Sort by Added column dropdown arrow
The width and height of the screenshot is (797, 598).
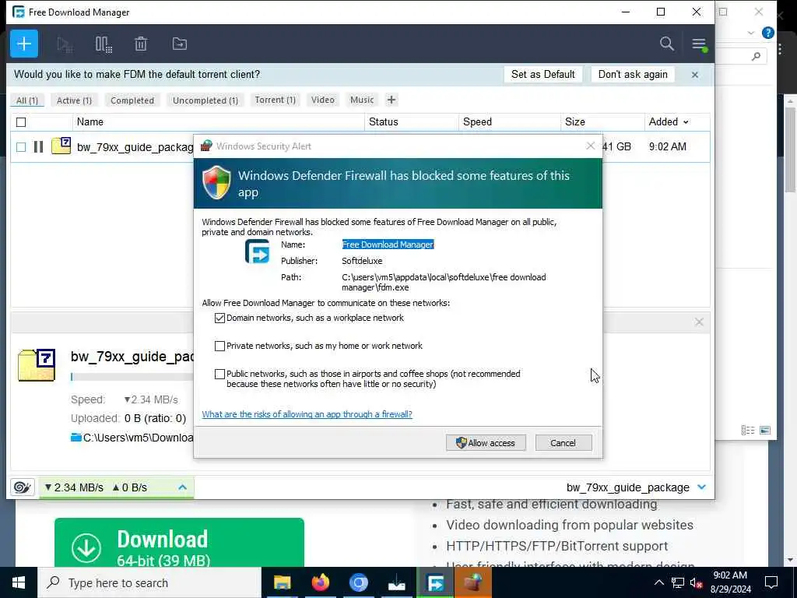tap(686, 122)
